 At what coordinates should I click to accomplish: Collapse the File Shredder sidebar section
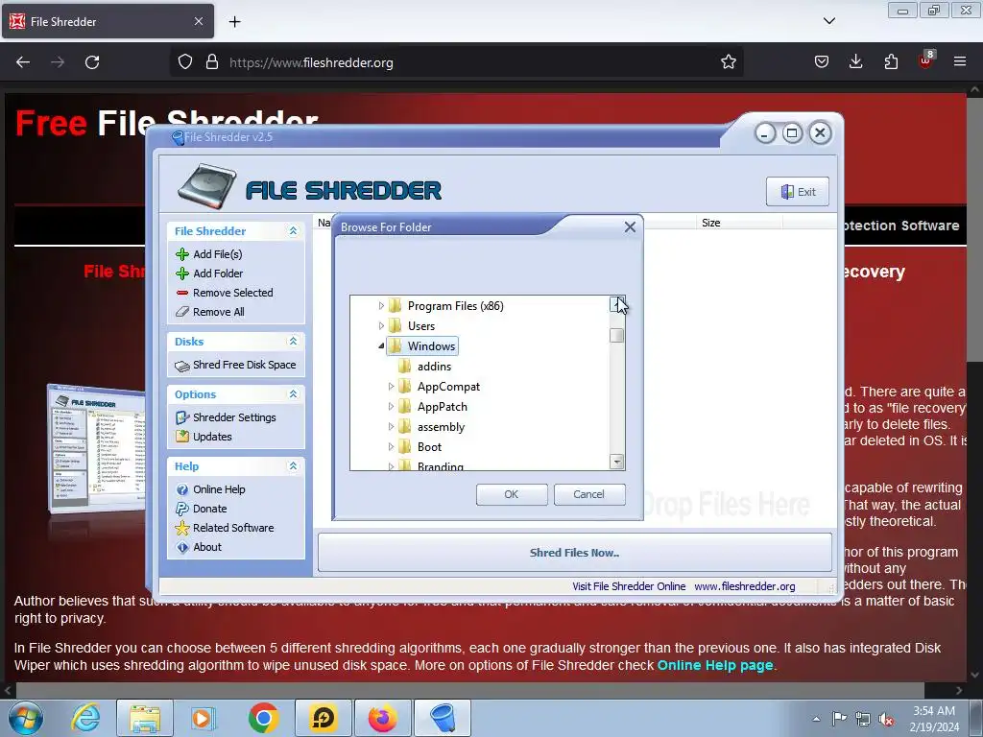pos(293,231)
